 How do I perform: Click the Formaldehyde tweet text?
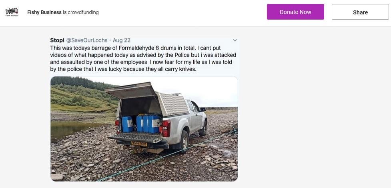click(x=143, y=58)
